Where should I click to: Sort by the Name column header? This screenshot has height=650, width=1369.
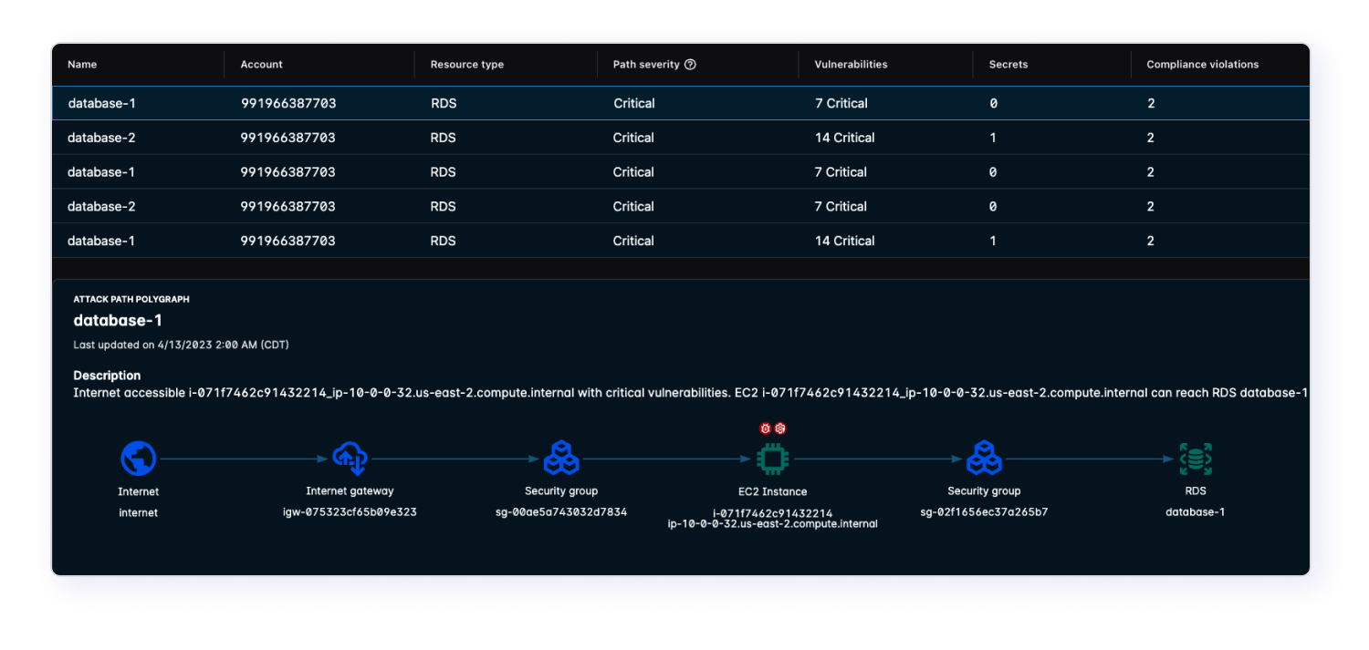coord(82,65)
